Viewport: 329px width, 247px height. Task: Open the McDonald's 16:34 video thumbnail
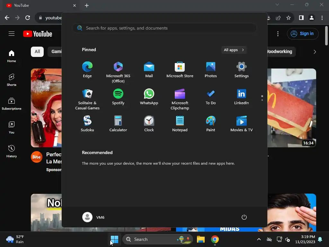pyautogui.click(x=292, y=108)
